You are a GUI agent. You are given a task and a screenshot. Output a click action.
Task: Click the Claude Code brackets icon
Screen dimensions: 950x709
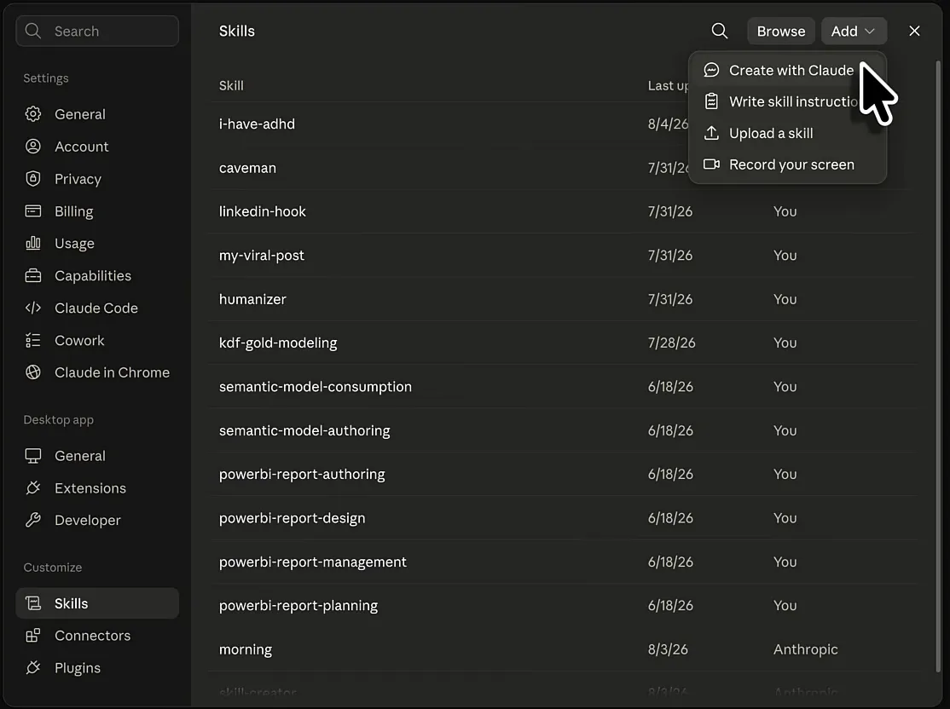33,308
